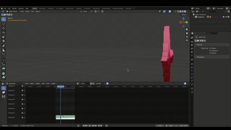Click the End frame field
The image size is (231, 130).
click(x=183, y=126)
